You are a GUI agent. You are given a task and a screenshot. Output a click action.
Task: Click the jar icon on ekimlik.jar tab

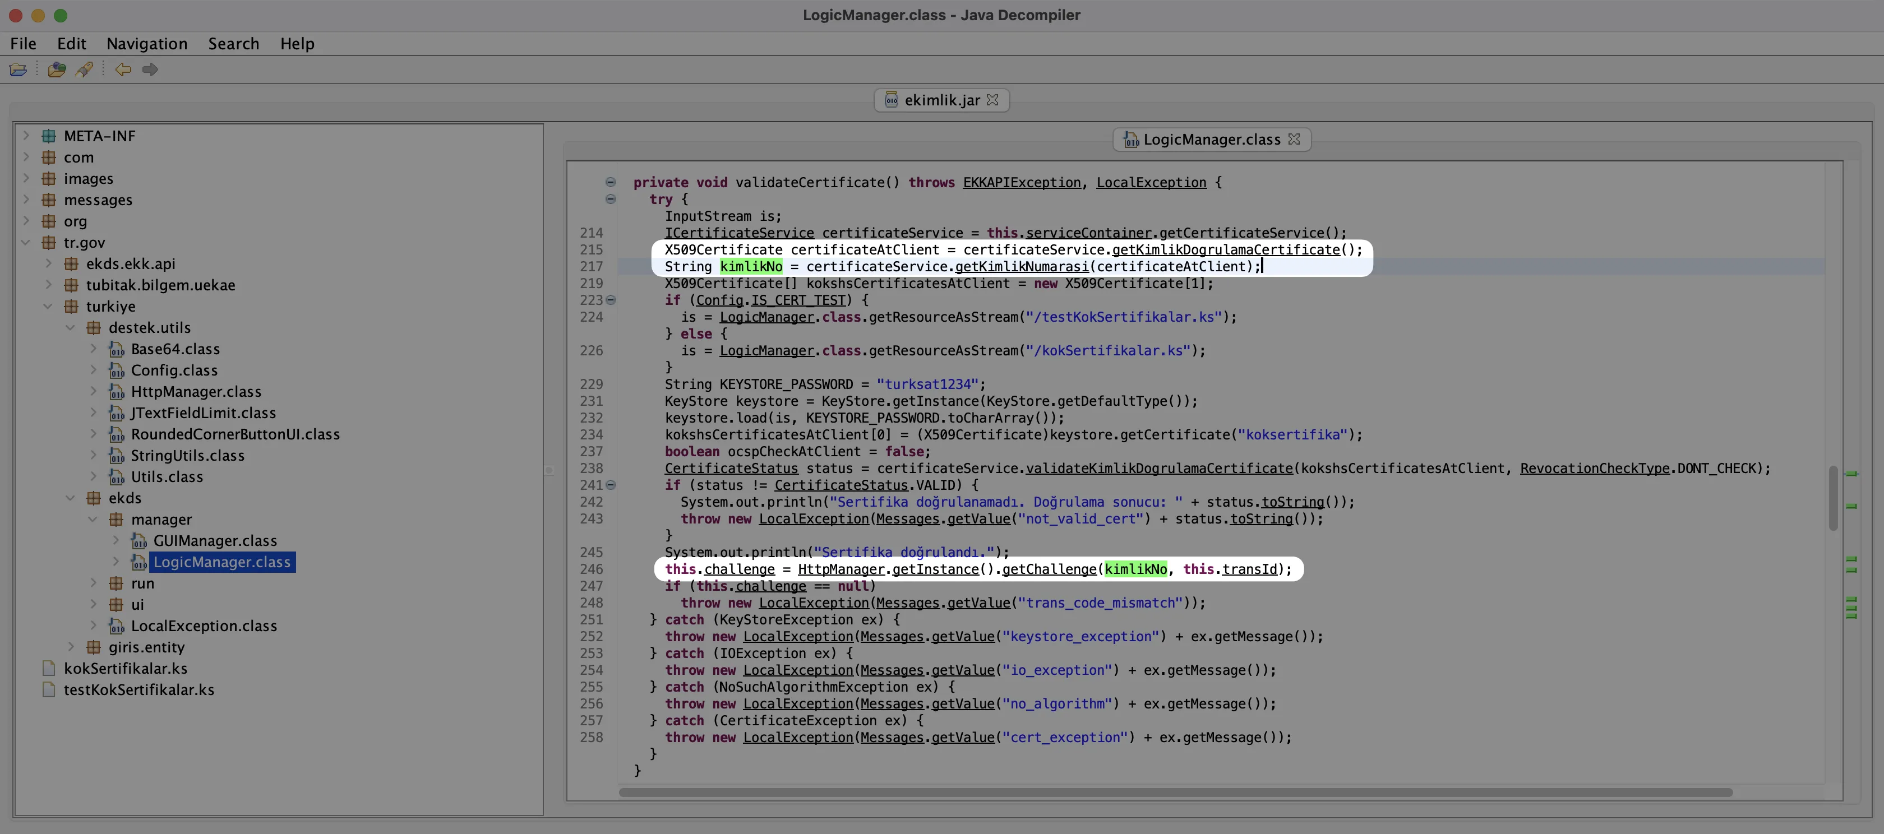891,99
